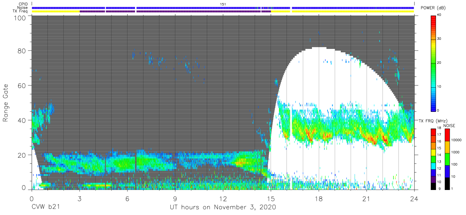466x215 pixels.
Task: Click the 6 hour tick on the x-axis
Action: pyautogui.click(x=127, y=198)
